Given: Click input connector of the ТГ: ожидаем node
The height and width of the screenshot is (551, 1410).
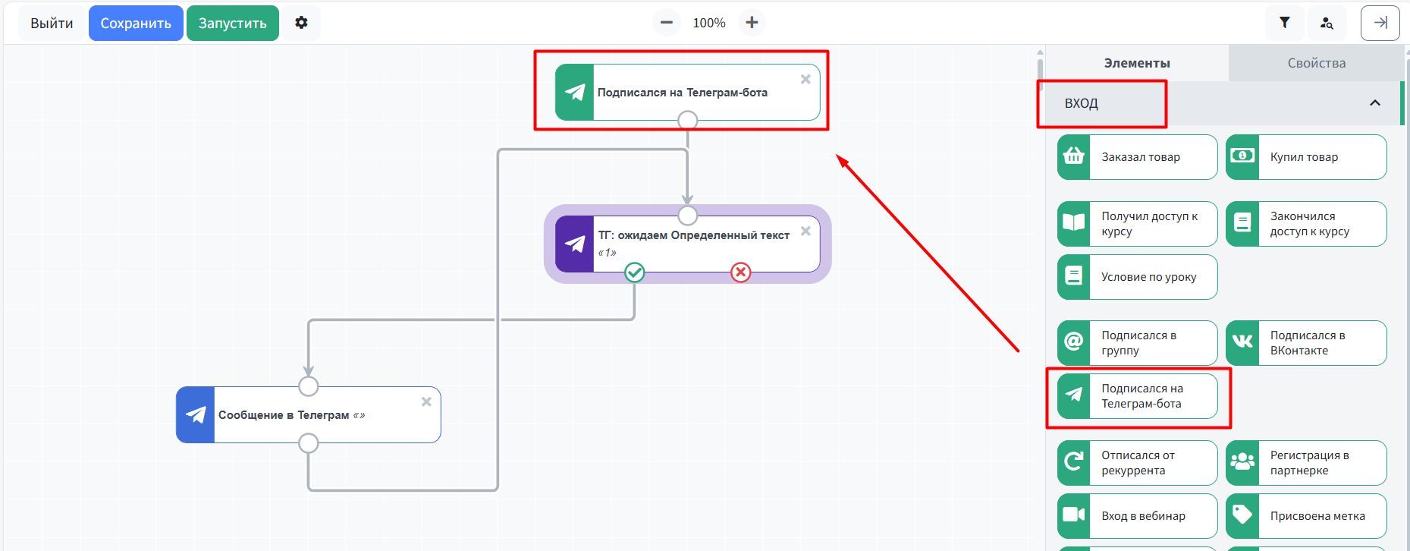Looking at the screenshot, I should click(x=688, y=216).
